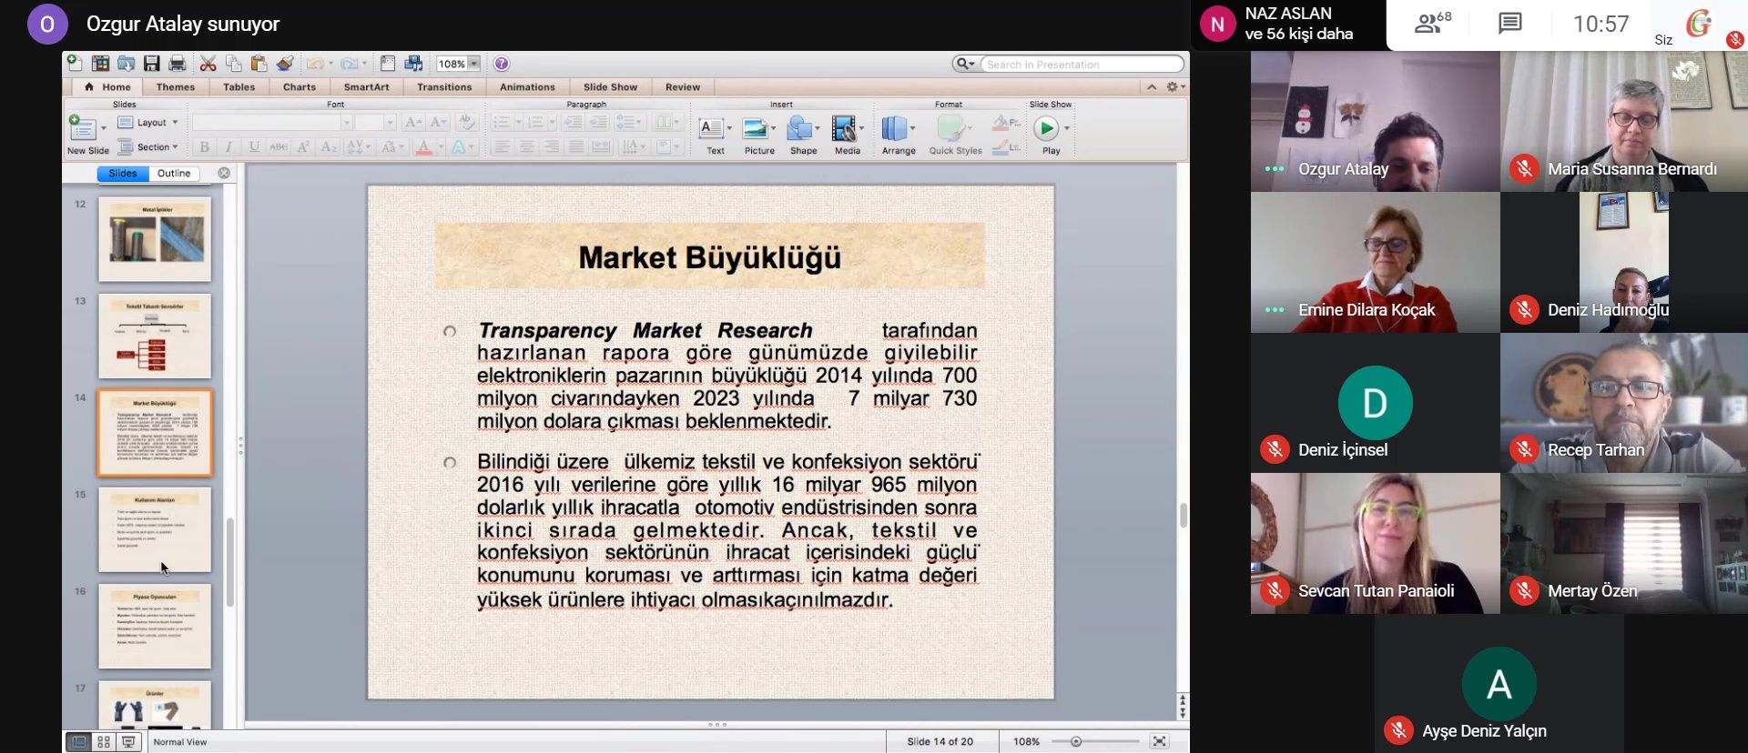The height and width of the screenshot is (753, 1748).
Task: Create a new presentation with the toolbar icon
Action: [75, 64]
